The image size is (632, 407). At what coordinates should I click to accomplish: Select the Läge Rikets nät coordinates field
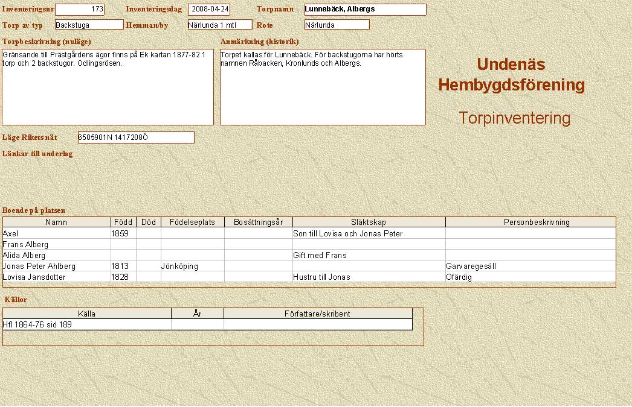pos(136,137)
